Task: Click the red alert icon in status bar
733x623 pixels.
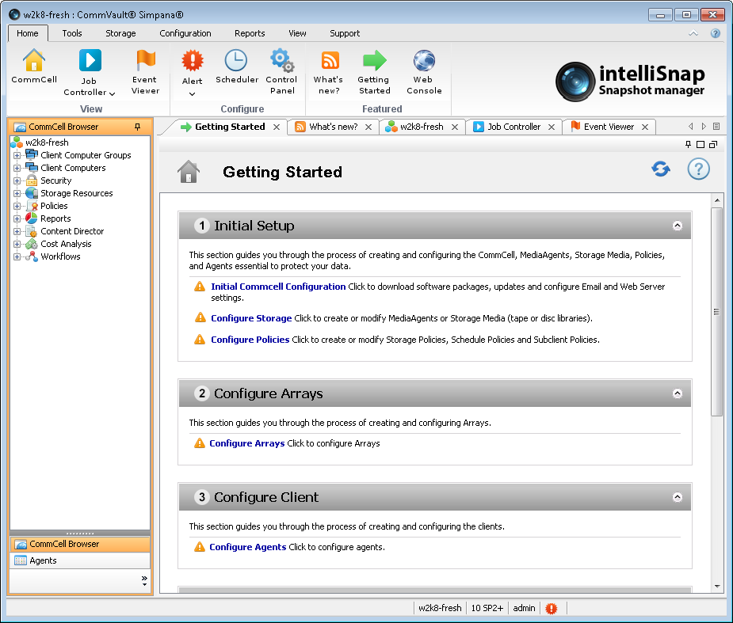Action: 552,608
